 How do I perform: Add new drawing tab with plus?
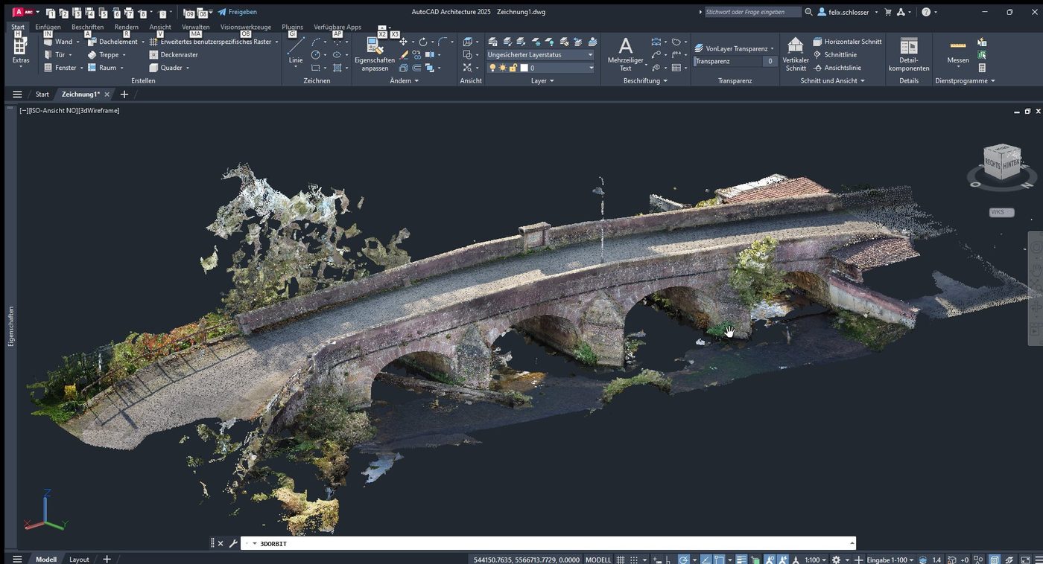coord(124,94)
